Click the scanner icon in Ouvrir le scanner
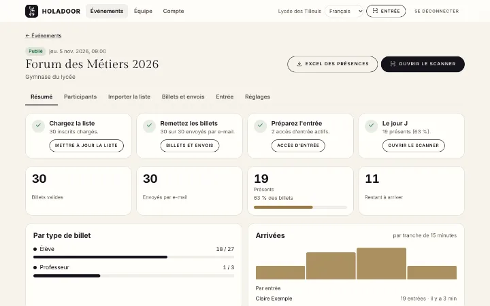The width and height of the screenshot is (490, 306). [x=393, y=64]
